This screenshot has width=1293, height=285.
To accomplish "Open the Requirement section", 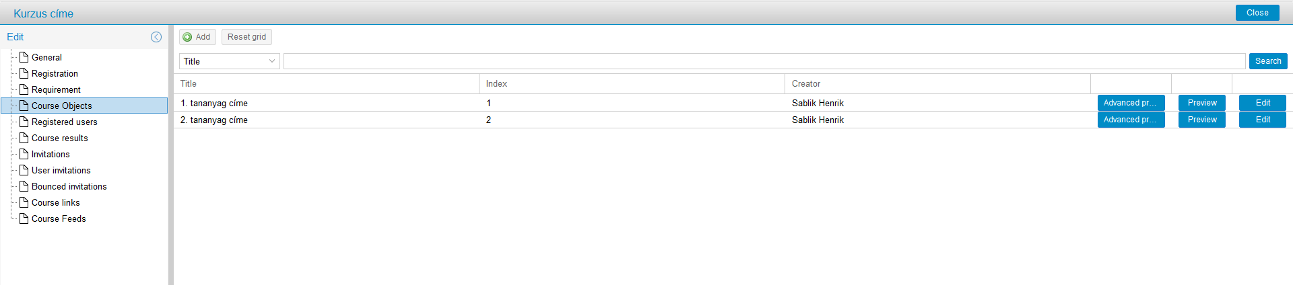I will (56, 89).
